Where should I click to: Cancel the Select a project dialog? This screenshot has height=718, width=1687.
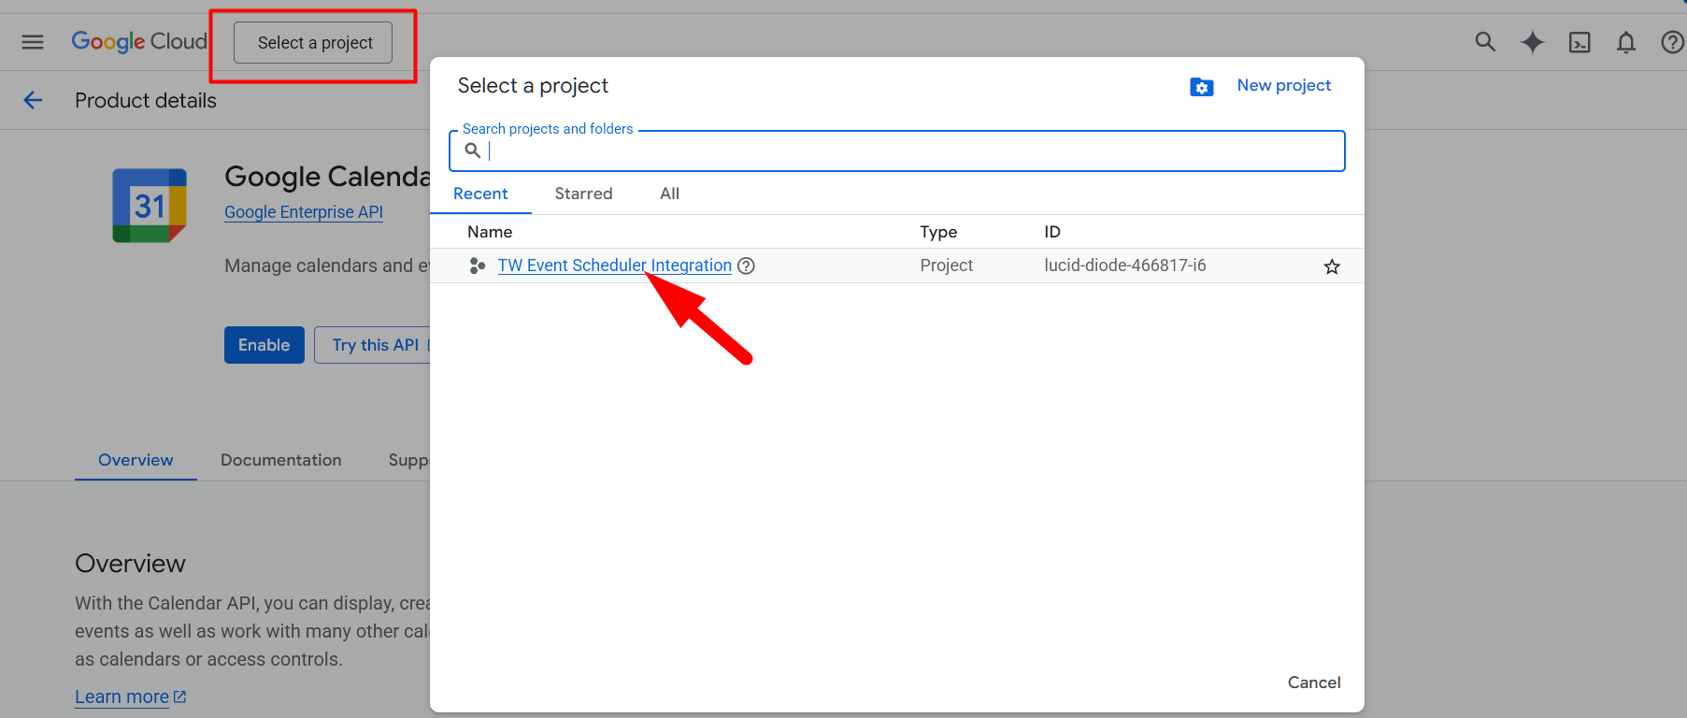tap(1314, 682)
